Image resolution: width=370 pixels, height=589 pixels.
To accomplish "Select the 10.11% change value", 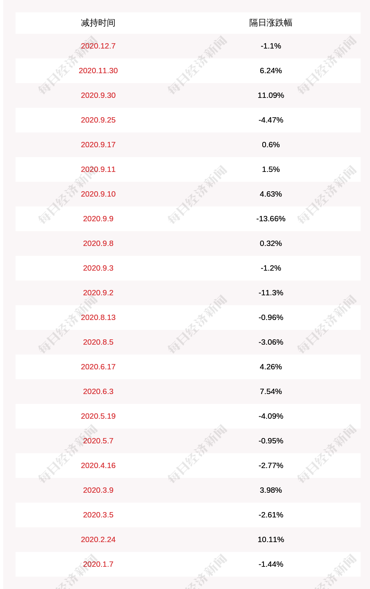I will pos(271,539).
